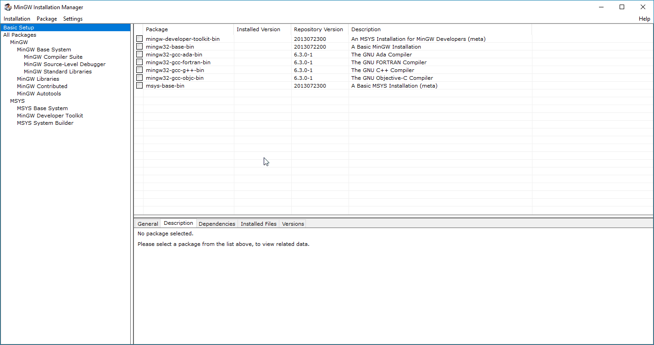
Task: Select MSYS System Builder category
Action: 45,123
